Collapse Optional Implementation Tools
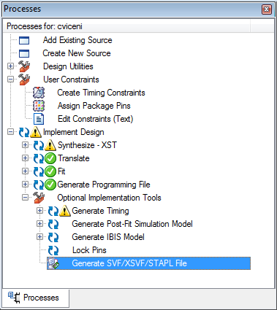This screenshot has width=277, height=310. 25,198
